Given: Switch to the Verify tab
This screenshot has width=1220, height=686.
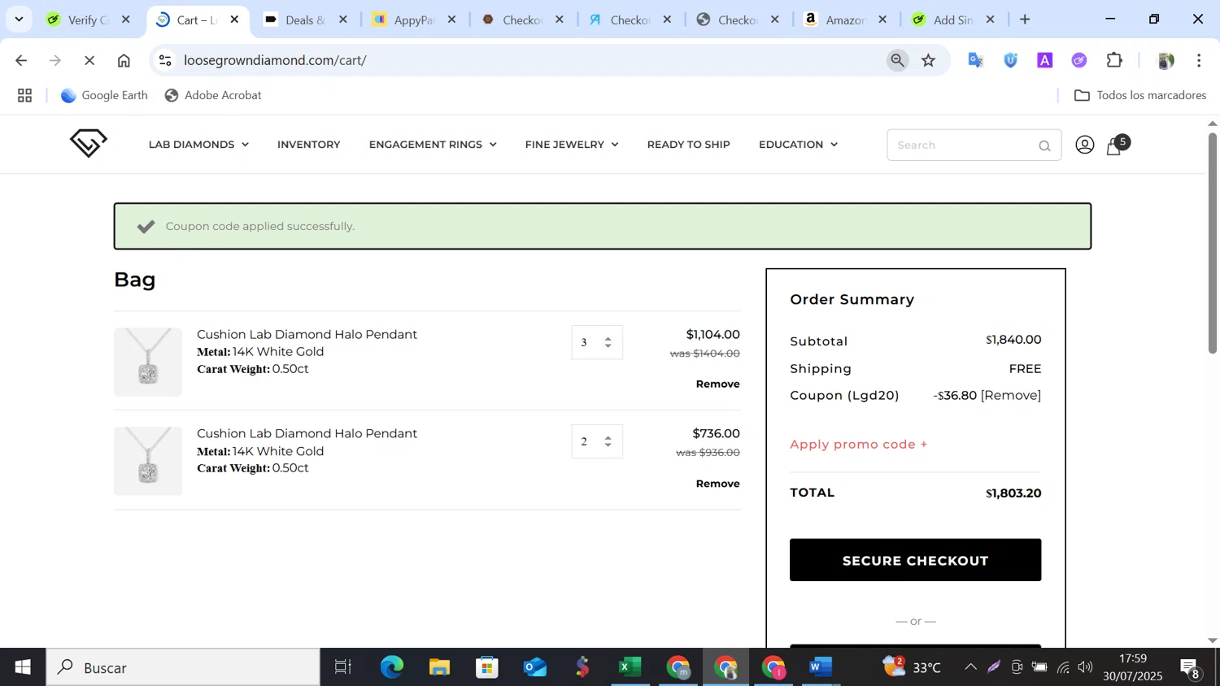Looking at the screenshot, I should (87, 20).
